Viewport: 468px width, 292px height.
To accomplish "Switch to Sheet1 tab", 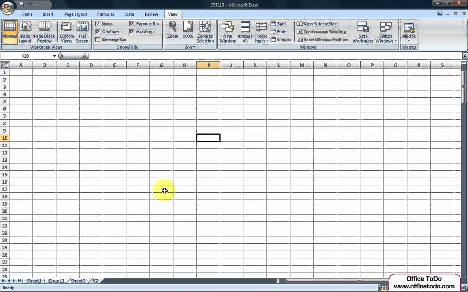I will 34,281.
